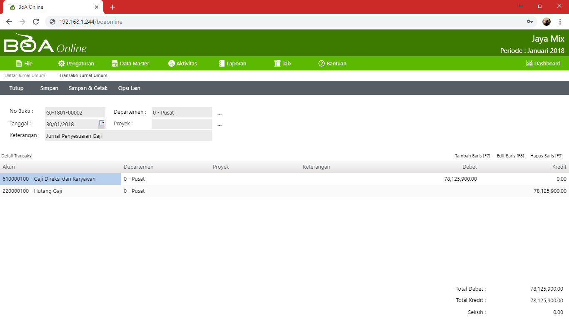Click the browser back arrow
The width and height of the screenshot is (569, 319).
(9, 22)
